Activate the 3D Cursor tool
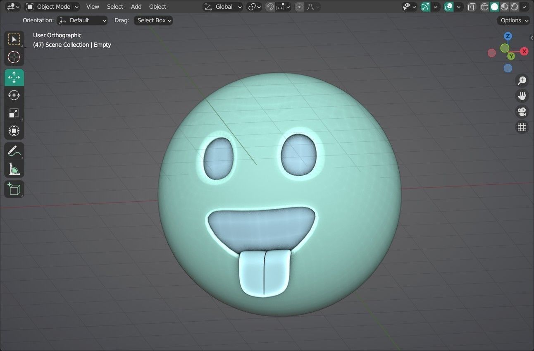Viewport: 534px width, 351px height. point(14,57)
